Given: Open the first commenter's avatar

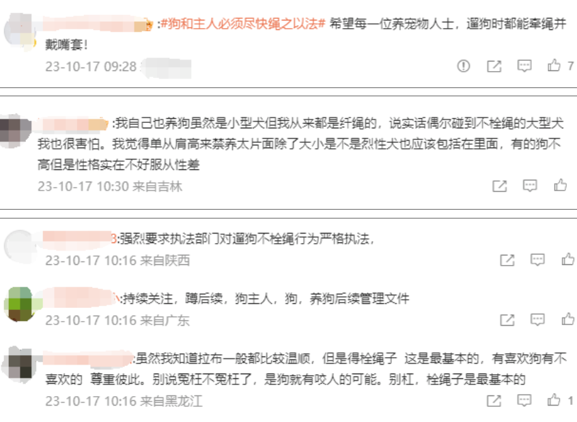Looking at the screenshot, I should point(19,31).
